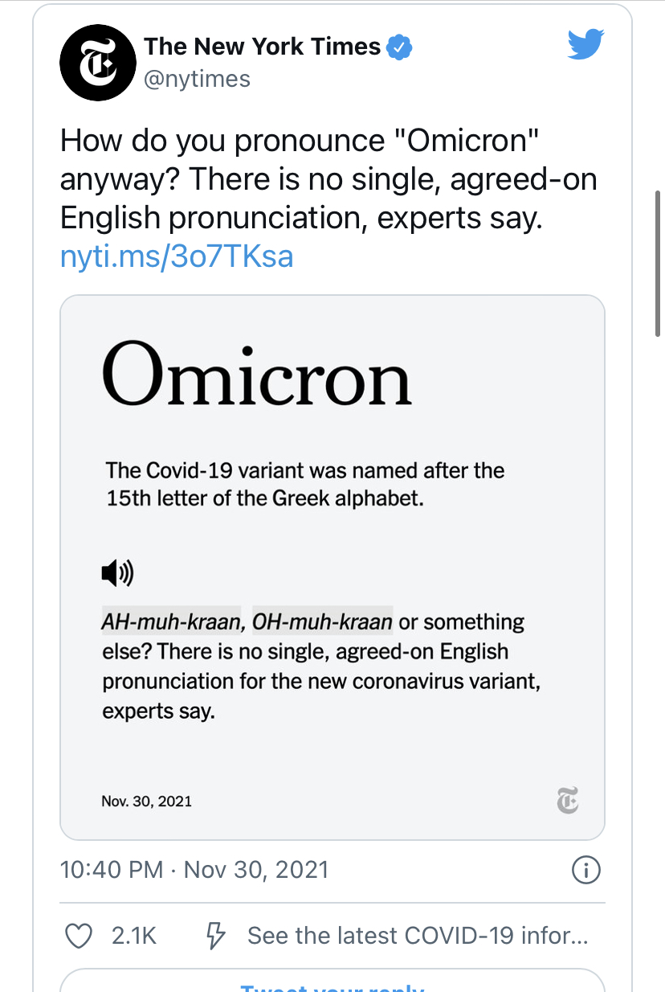This screenshot has width=665, height=992.
Task: Open The New York Times account name
Action: pos(263,47)
